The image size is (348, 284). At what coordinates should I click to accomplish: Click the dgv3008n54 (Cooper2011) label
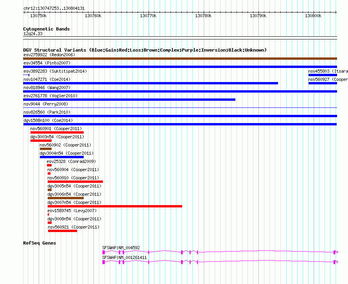74,219
